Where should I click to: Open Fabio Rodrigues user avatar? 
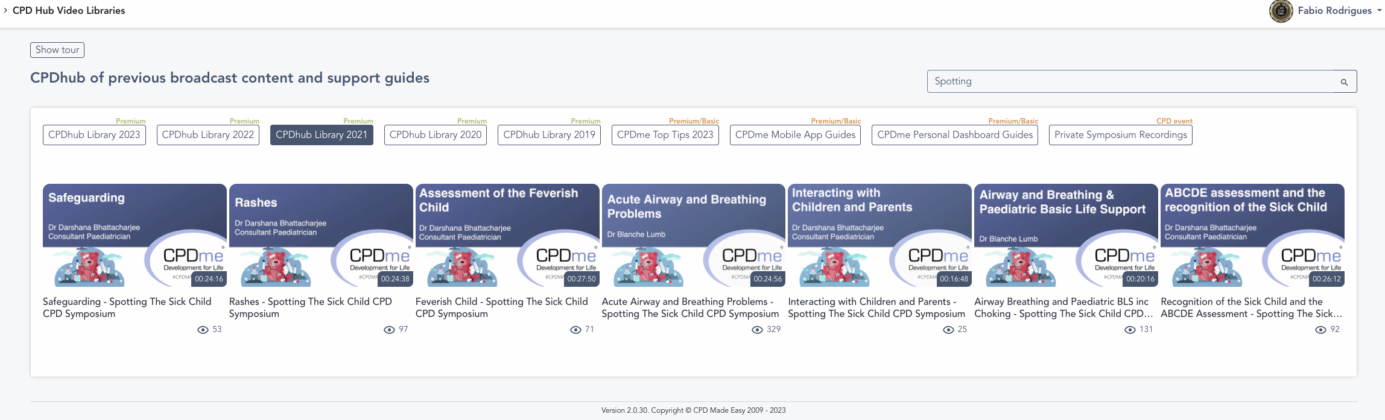pos(1281,11)
